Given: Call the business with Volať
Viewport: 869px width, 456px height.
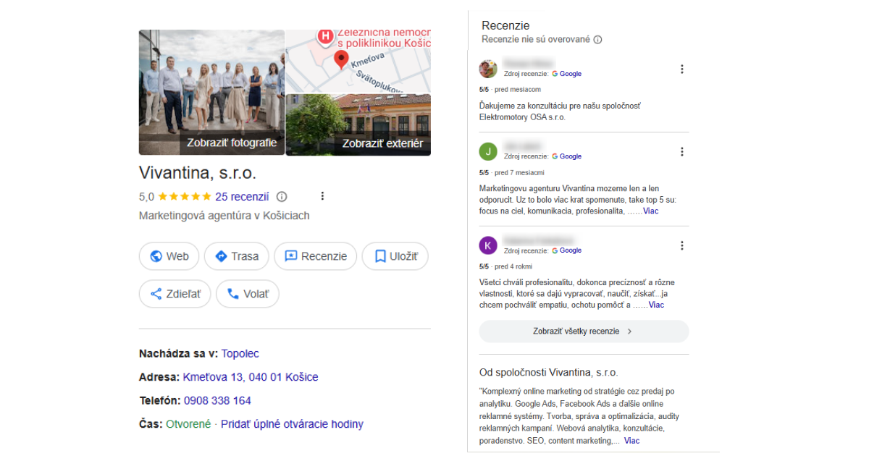Looking at the screenshot, I should click(247, 294).
